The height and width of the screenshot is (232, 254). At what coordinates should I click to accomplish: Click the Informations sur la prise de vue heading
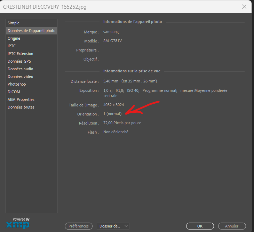click(132, 71)
